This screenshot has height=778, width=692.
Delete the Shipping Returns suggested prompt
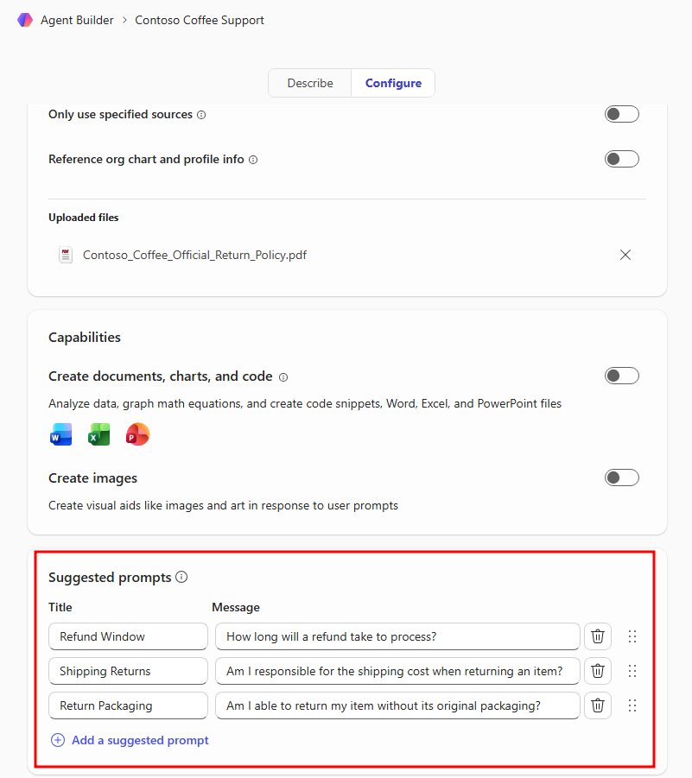pyautogui.click(x=597, y=671)
